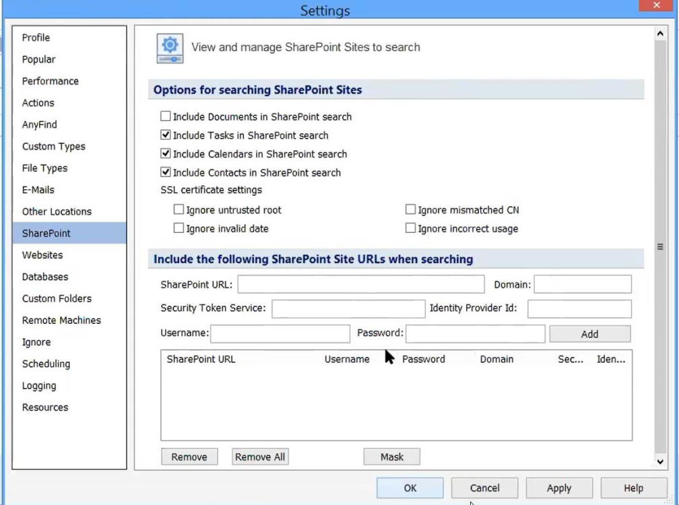Click the Mask button

click(391, 457)
